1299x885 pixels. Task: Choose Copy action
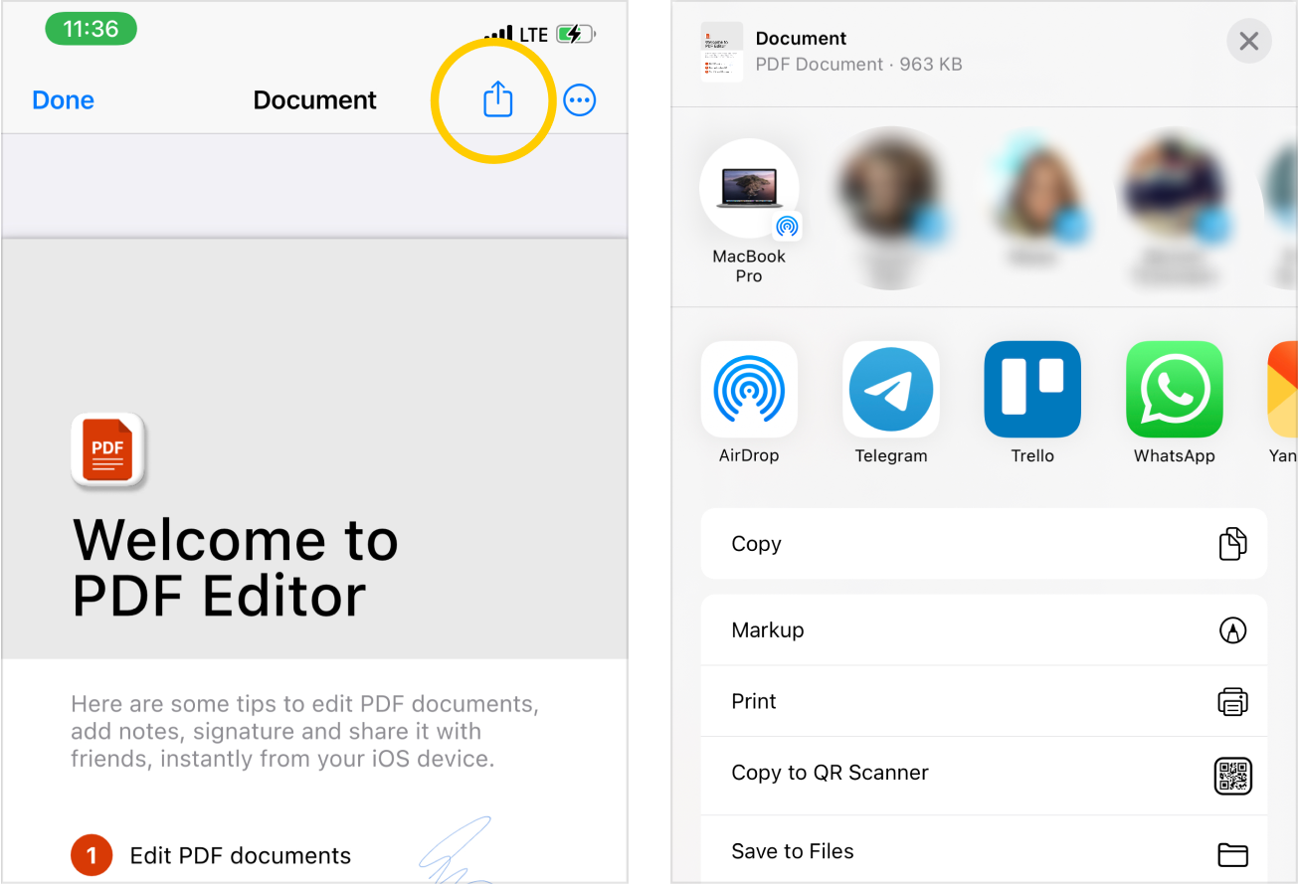click(x=984, y=544)
